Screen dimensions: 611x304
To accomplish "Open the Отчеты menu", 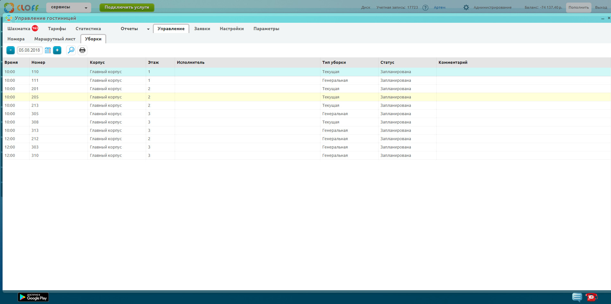I will click(x=129, y=29).
